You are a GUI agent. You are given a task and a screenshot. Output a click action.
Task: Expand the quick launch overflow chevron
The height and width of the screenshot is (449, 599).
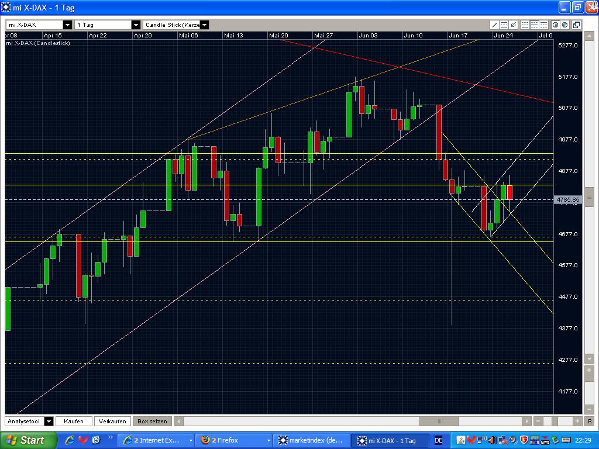click(x=111, y=437)
